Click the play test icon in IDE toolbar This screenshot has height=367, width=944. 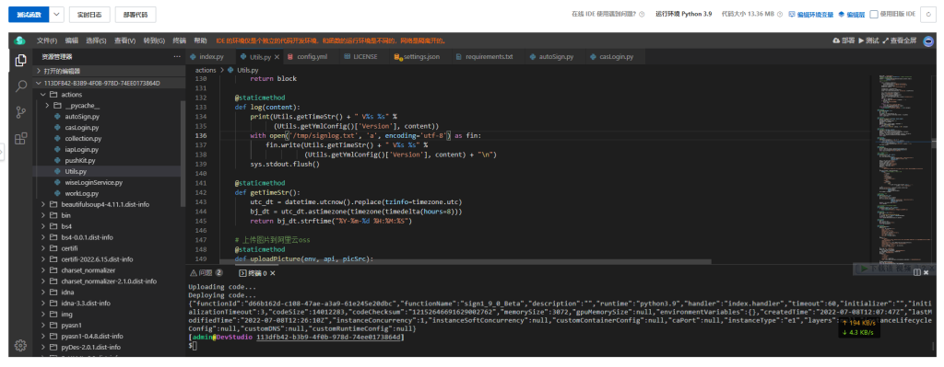pyautogui.click(x=862, y=40)
